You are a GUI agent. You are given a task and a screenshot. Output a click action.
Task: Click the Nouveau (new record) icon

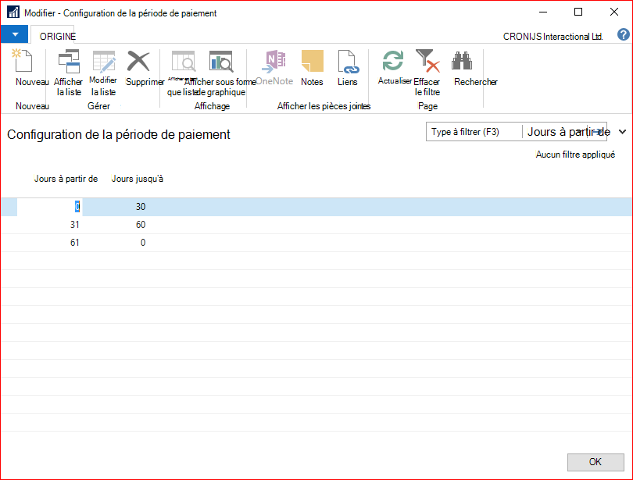(x=23, y=61)
